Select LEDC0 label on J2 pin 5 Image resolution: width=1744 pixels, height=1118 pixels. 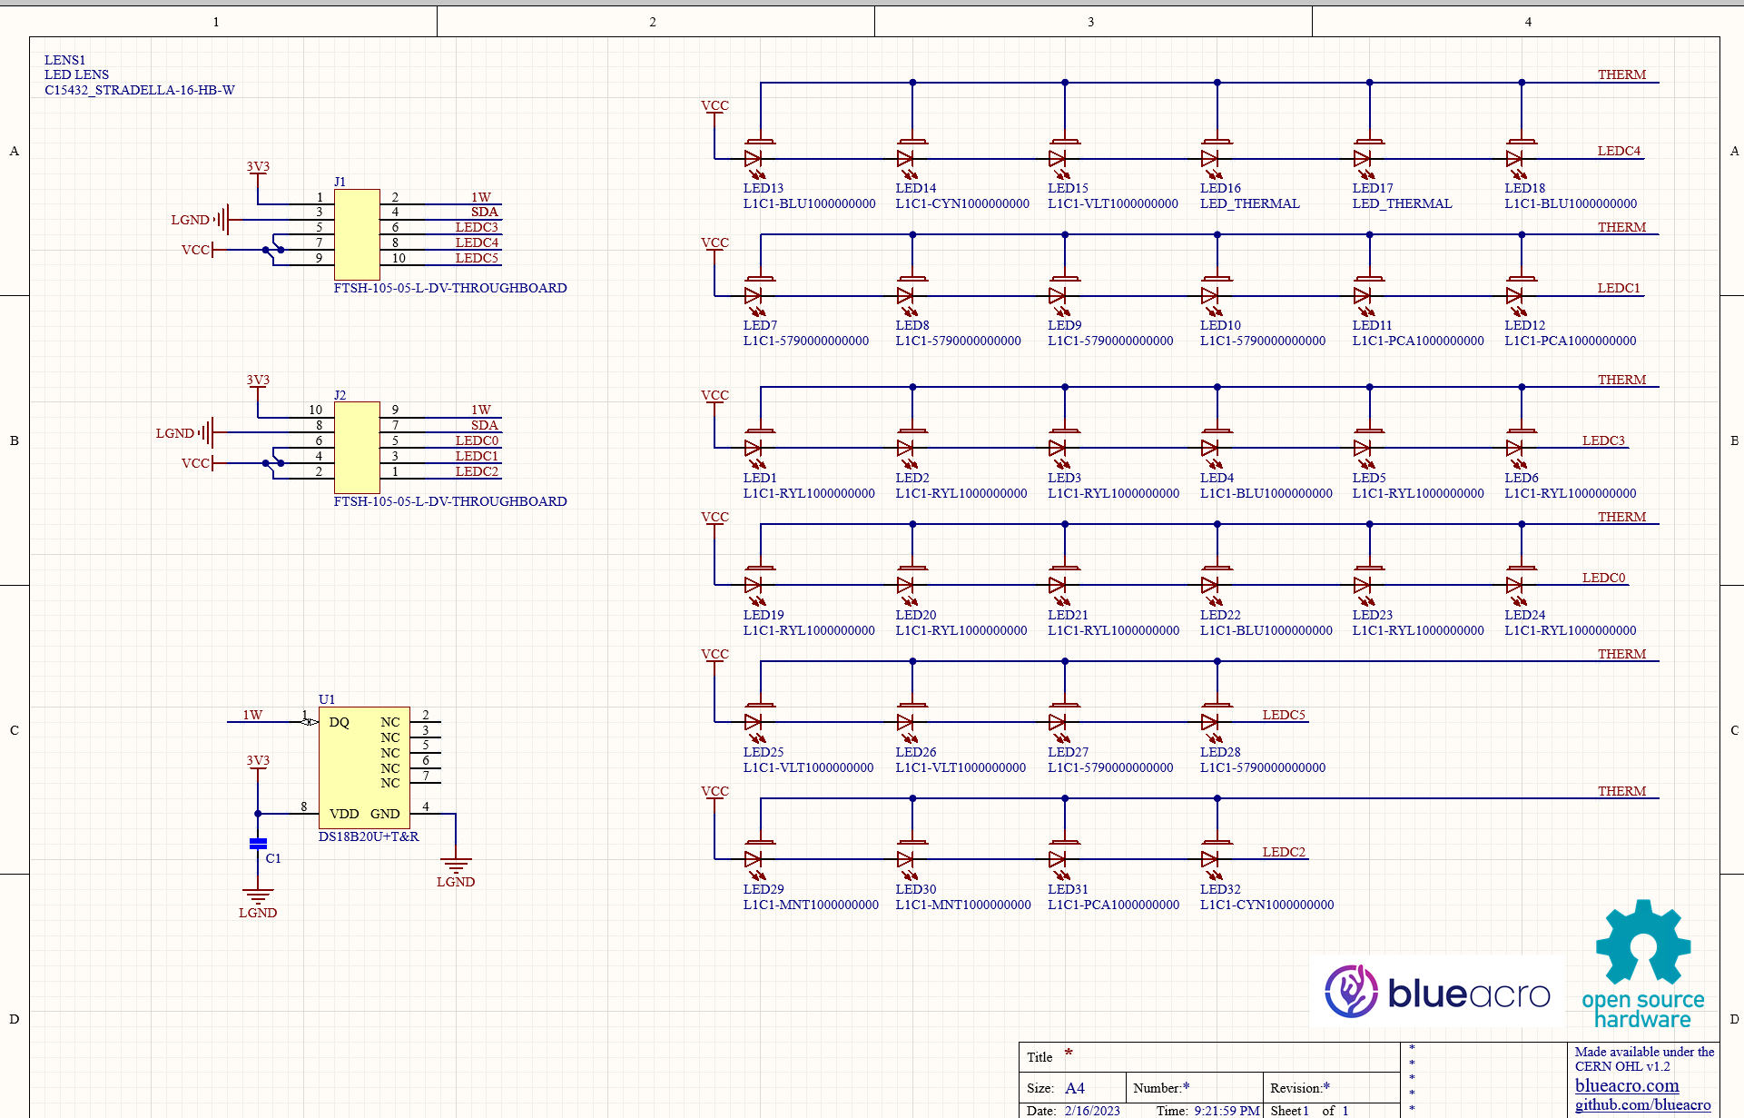point(477,440)
